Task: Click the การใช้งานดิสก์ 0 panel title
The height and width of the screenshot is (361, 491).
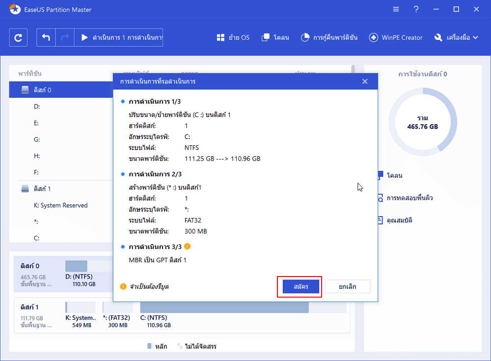Action: pyautogui.click(x=423, y=74)
